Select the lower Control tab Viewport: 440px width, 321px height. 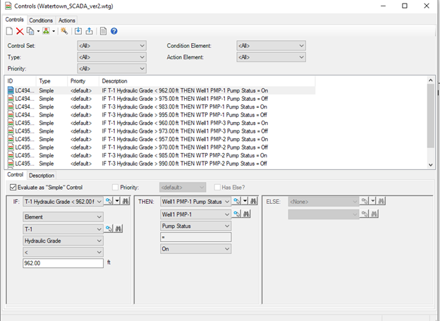click(x=15, y=175)
